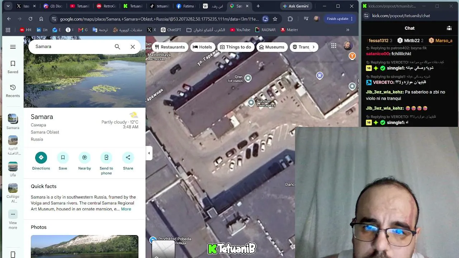Reload the Google Maps page
This screenshot has width=459, height=258.
[x=30, y=19]
